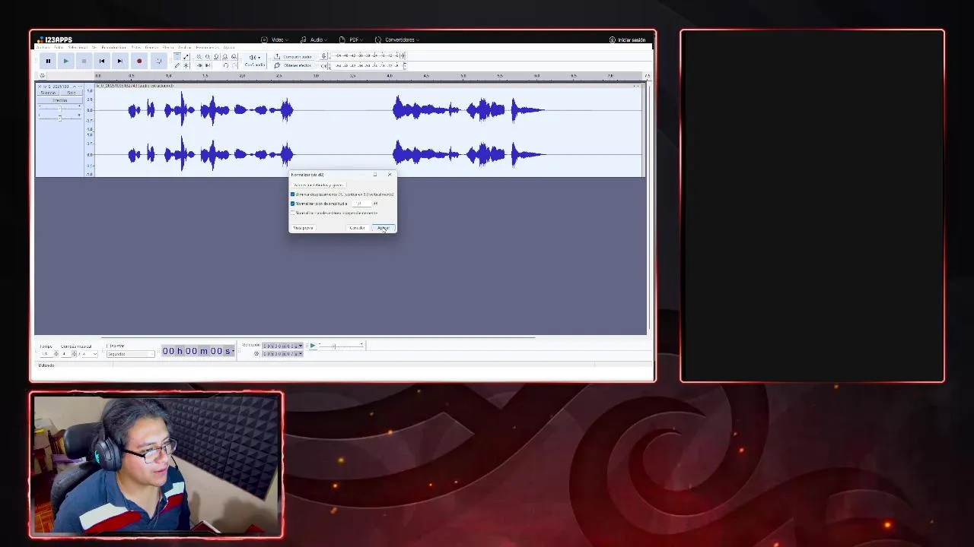Close the audio track with its X
This screenshot has height=547, width=974.
click(x=40, y=87)
